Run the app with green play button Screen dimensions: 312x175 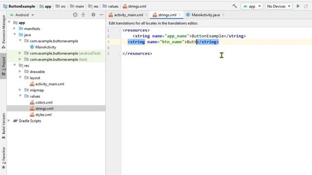[298, 6]
